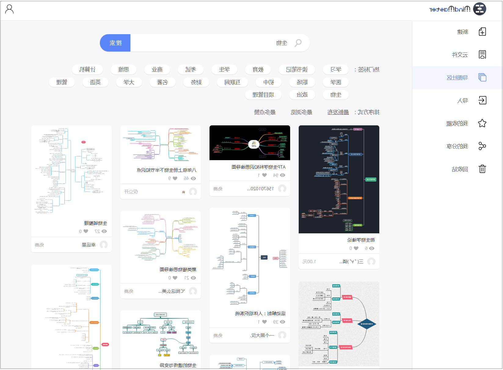Select the 读书笔记 hot tag
503x370 pixels.
[x=297, y=70]
